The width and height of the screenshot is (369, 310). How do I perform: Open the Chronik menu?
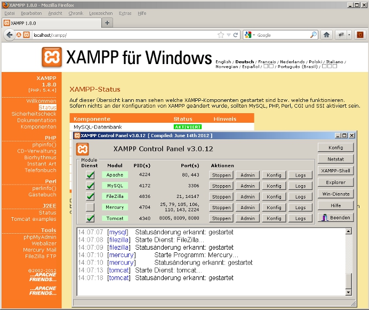coord(76,13)
